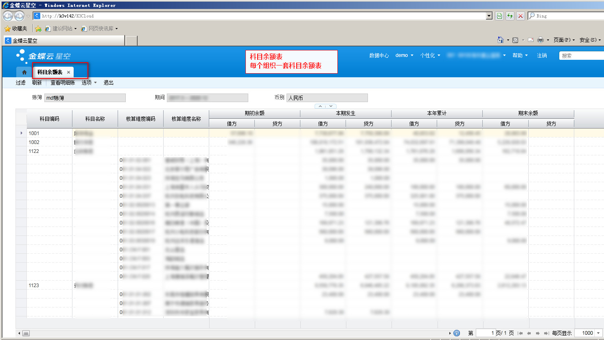Close the 科目余额表 tab
This screenshot has width=604, height=340.
(68, 72)
